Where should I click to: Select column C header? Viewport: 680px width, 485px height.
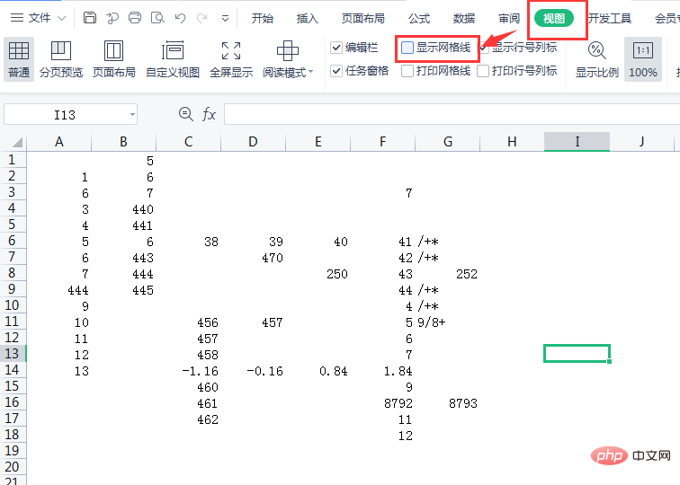pyautogui.click(x=188, y=142)
